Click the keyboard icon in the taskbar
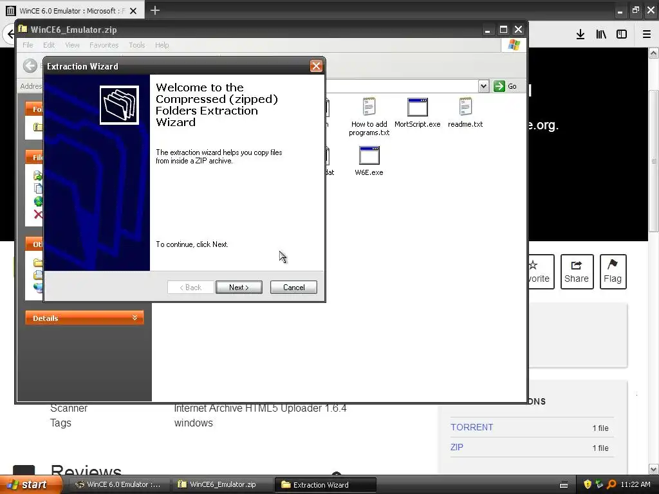Image resolution: width=659 pixels, height=494 pixels. [564, 485]
